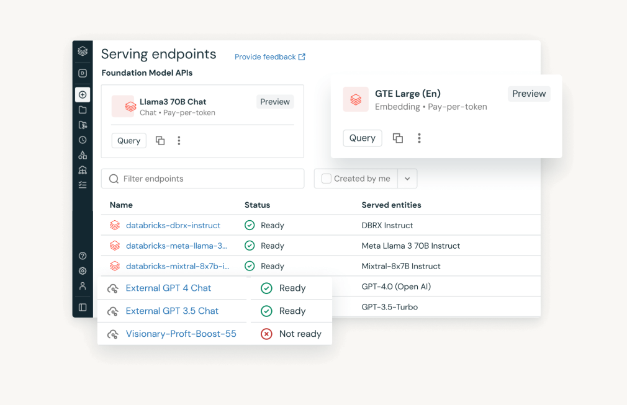
Task: Open the Workspace folder icon in sidebar
Action: (83, 110)
